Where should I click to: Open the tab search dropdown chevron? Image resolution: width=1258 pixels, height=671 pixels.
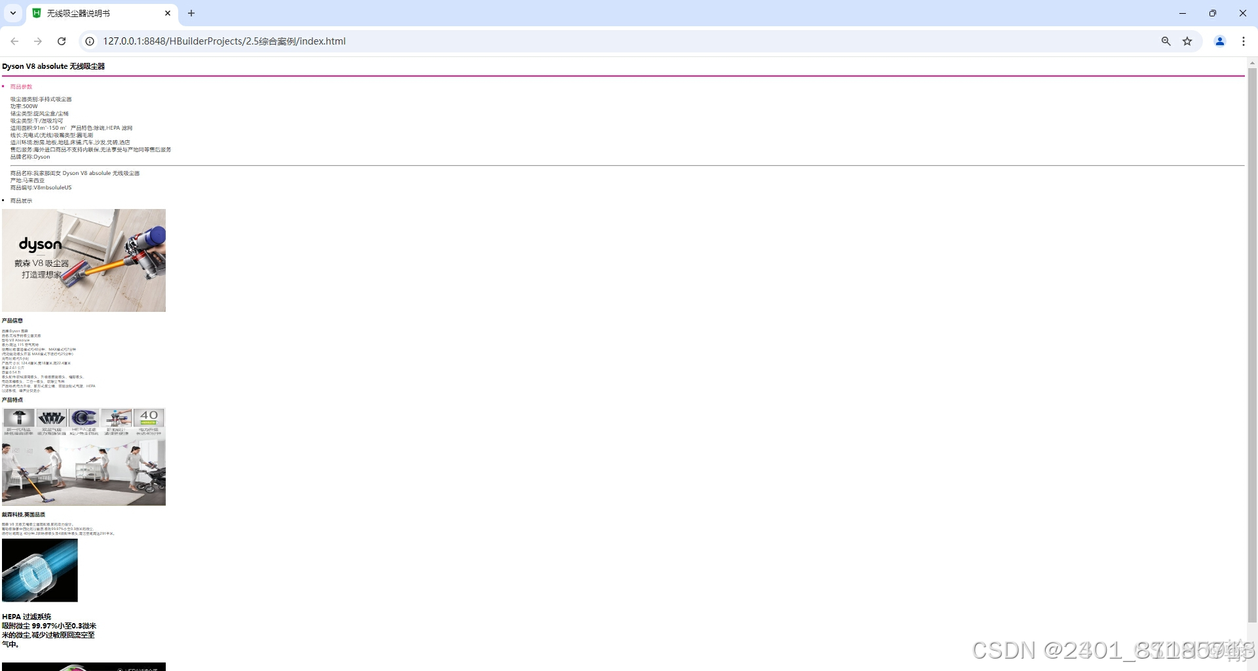[13, 13]
